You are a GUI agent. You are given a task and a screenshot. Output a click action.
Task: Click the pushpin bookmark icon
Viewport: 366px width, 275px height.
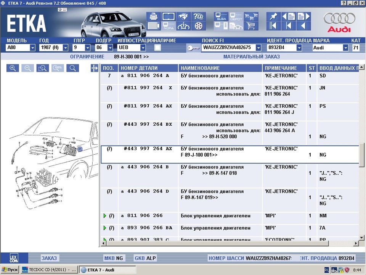[273, 16]
